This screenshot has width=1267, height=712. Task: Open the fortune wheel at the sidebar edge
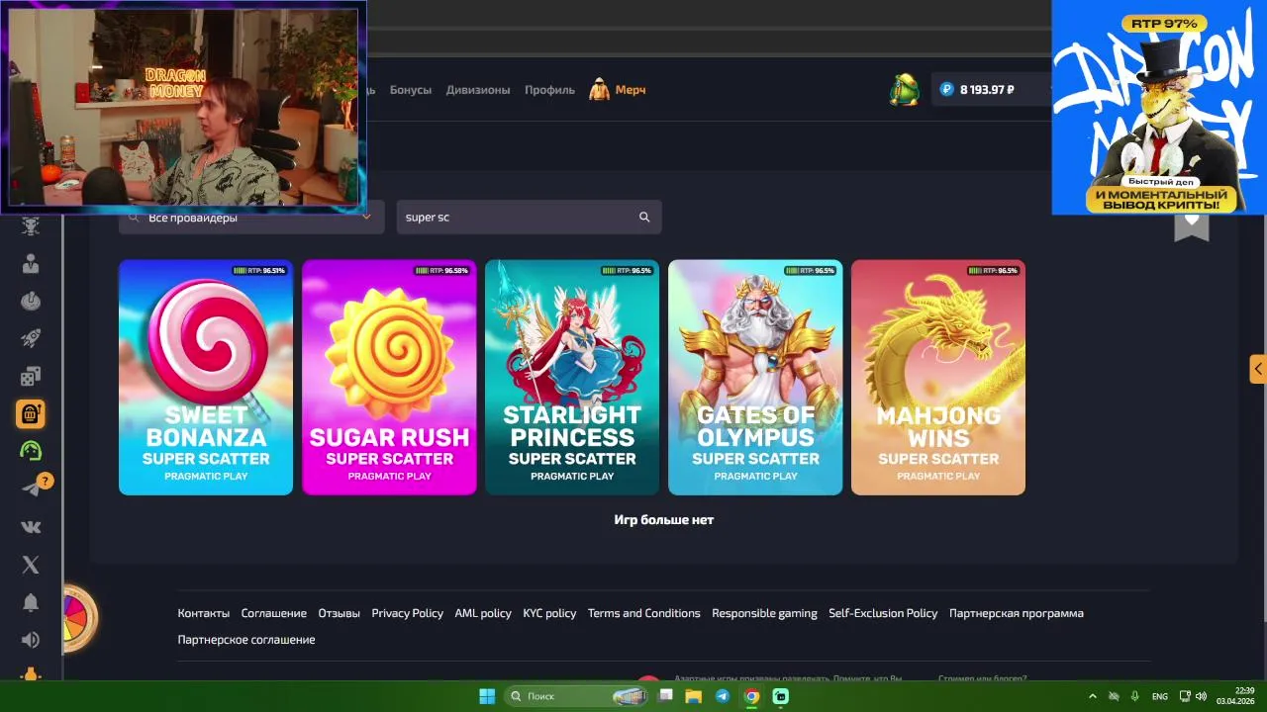pyautogui.click(x=79, y=618)
